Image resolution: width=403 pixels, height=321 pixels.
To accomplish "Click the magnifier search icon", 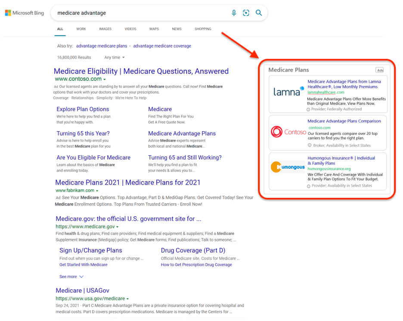I will pyautogui.click(x=259, y=13).
